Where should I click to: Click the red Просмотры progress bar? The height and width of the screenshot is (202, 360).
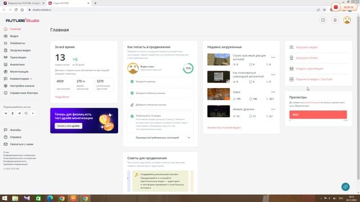tap(318, 114)
